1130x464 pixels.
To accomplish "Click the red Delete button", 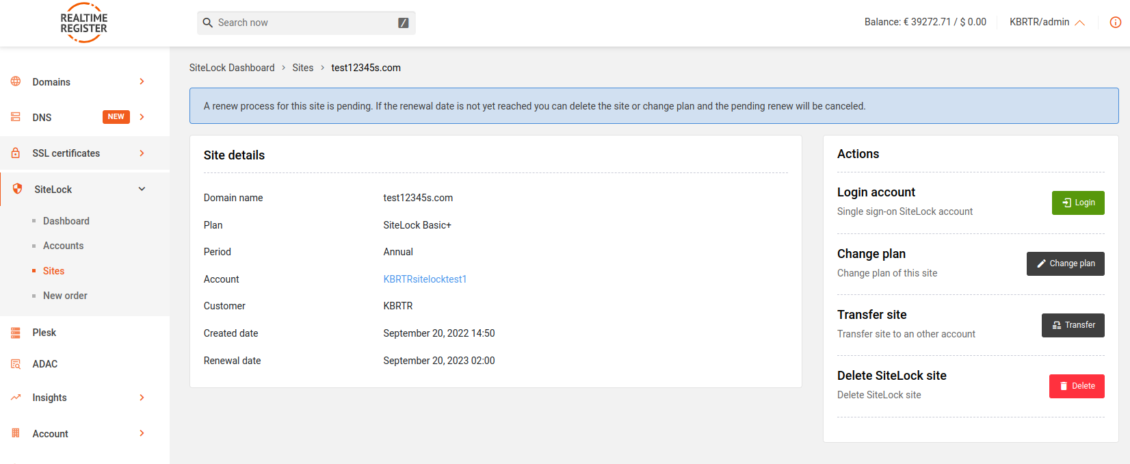I will tap(1077, 386).
